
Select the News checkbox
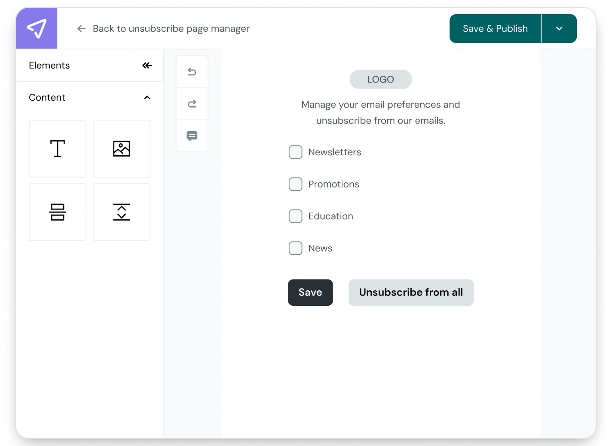(295, 248)
